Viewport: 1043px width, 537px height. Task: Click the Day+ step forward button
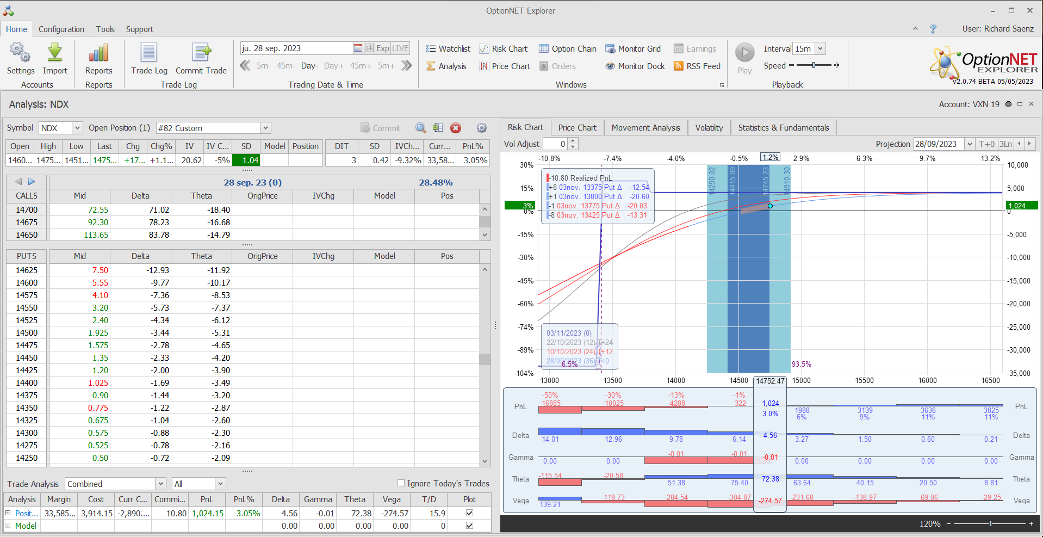(x=333, y=66)
